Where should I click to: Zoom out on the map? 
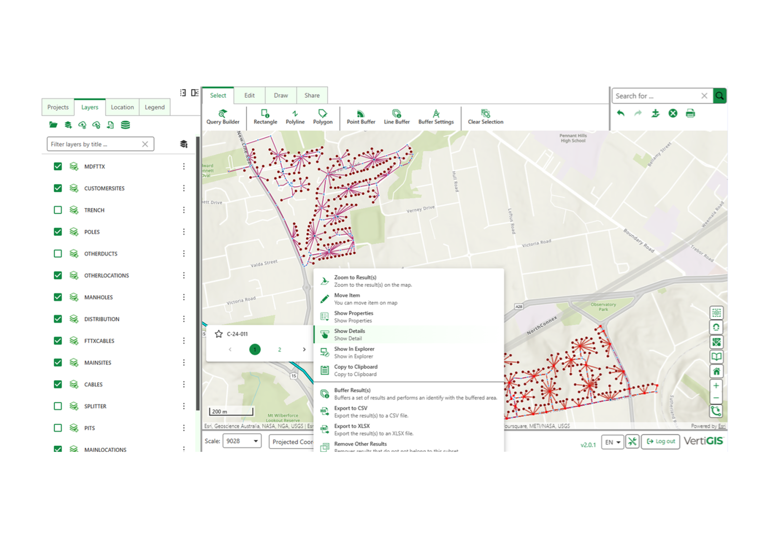tap(716, 398)
